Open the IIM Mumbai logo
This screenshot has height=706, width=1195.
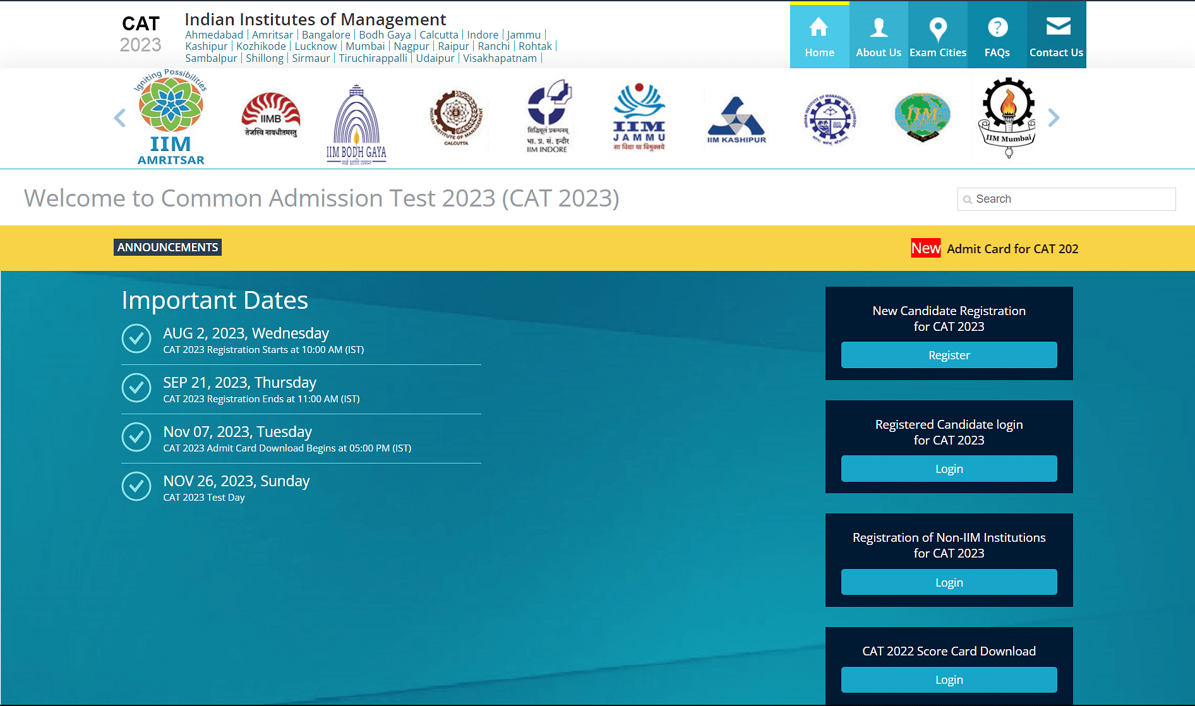click(x=1008, y=117)
